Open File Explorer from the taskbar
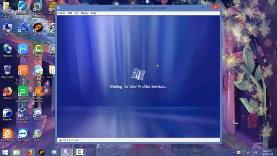The height and width of the screenshot is (156, 277). [16, 152]
